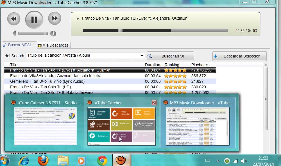Click the now-playing song title in display
Image resolution: width=281 pixels, height=166 pixels.
tap(135, 18)
